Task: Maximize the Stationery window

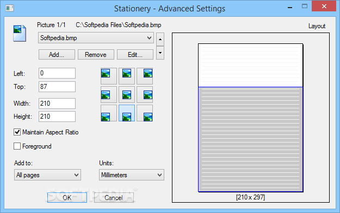Action: click(305, 6)
